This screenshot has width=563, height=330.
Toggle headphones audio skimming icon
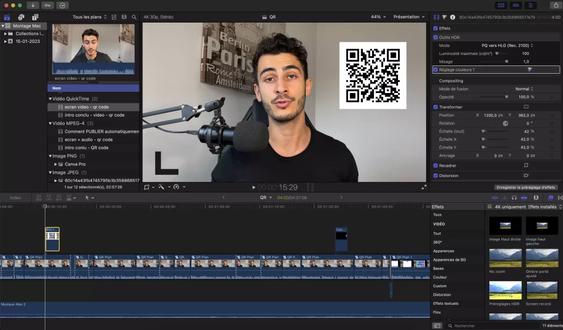point(514,197)
